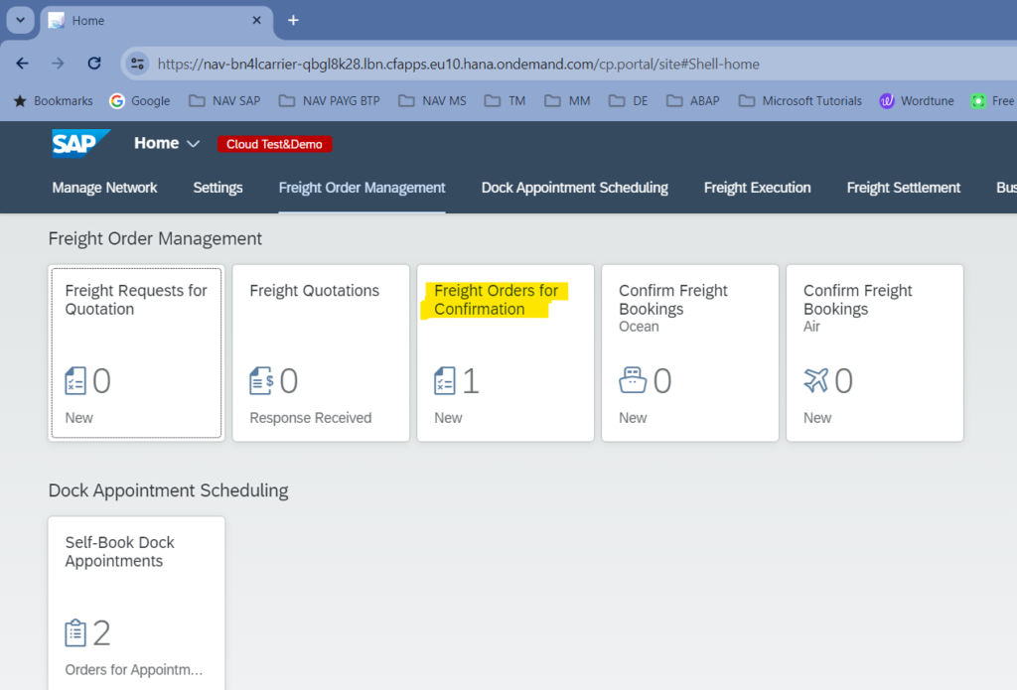The image size is (1017, 690).
Task: Click the SAP logo icon
Action: coord(80,144)
